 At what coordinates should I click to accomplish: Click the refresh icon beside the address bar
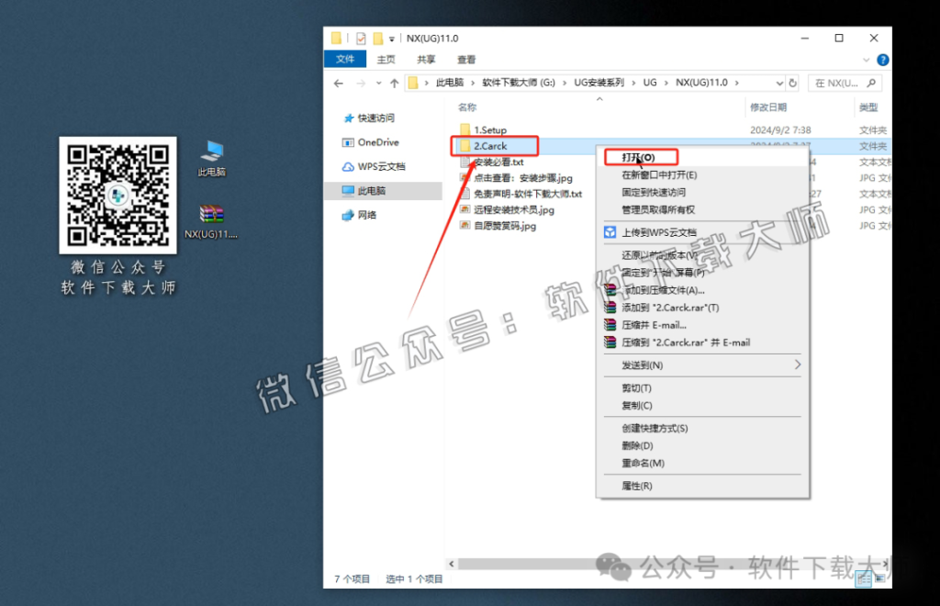(791, 82)
